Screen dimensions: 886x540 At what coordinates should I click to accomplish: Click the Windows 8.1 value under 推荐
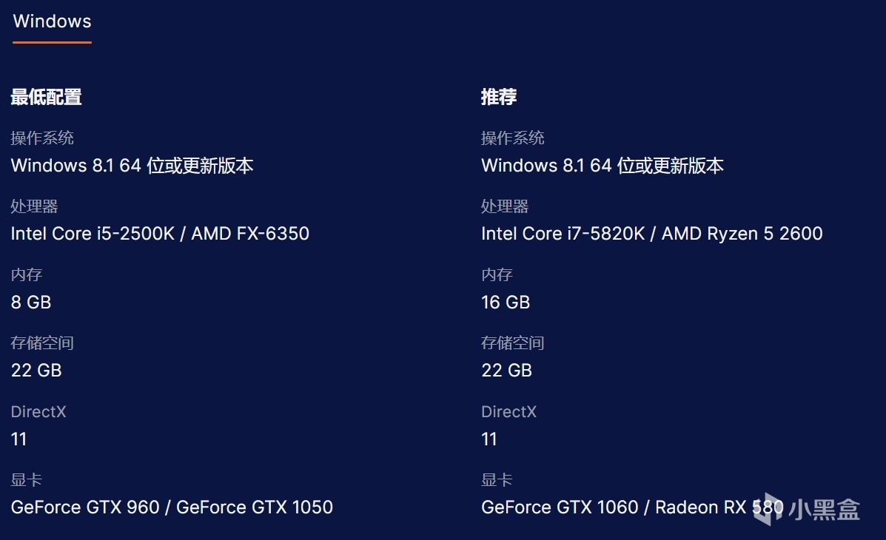click(x=602, y=166)
